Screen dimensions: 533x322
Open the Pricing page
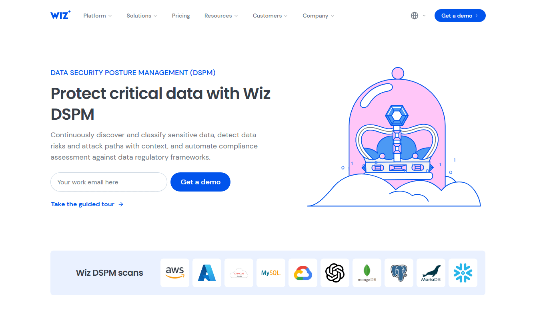pyautogui.click(x=181, y=16)
